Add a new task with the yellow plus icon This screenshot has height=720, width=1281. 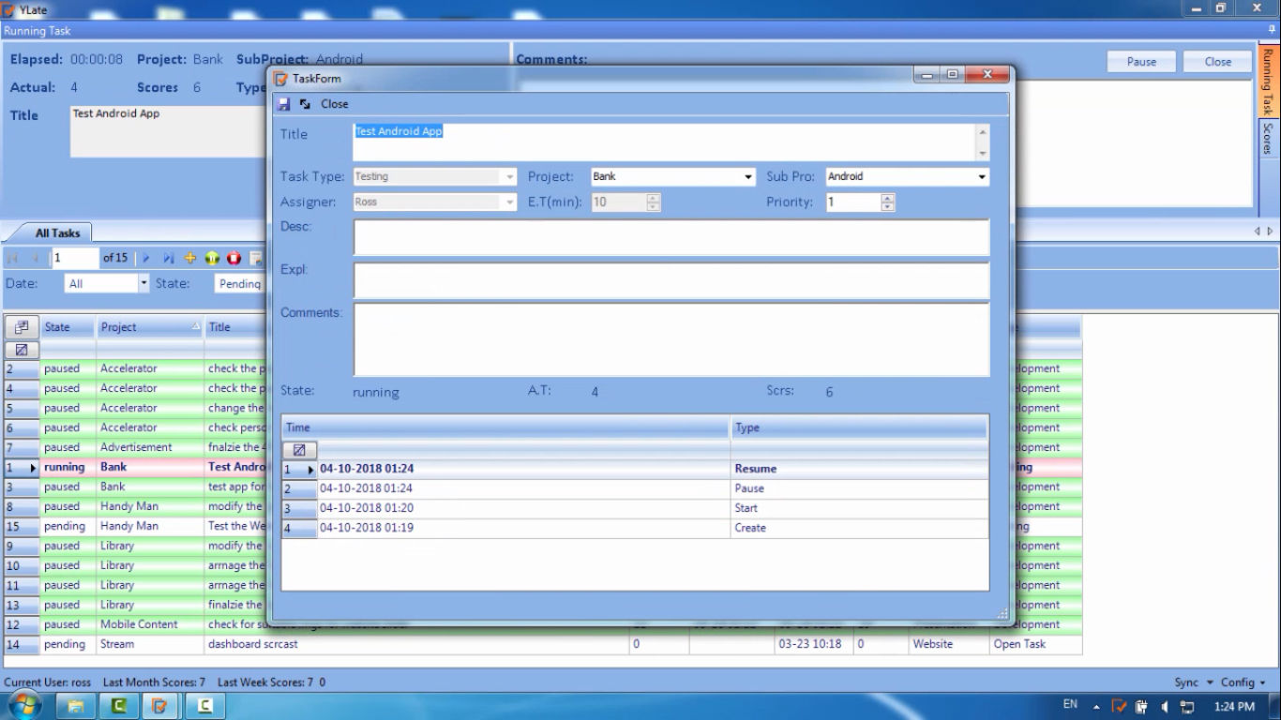(190, 258)
